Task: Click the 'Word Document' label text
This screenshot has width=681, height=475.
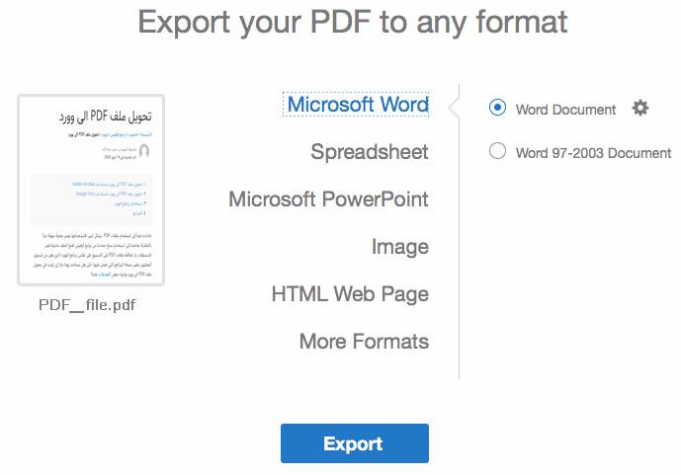Action: (565, 110)
